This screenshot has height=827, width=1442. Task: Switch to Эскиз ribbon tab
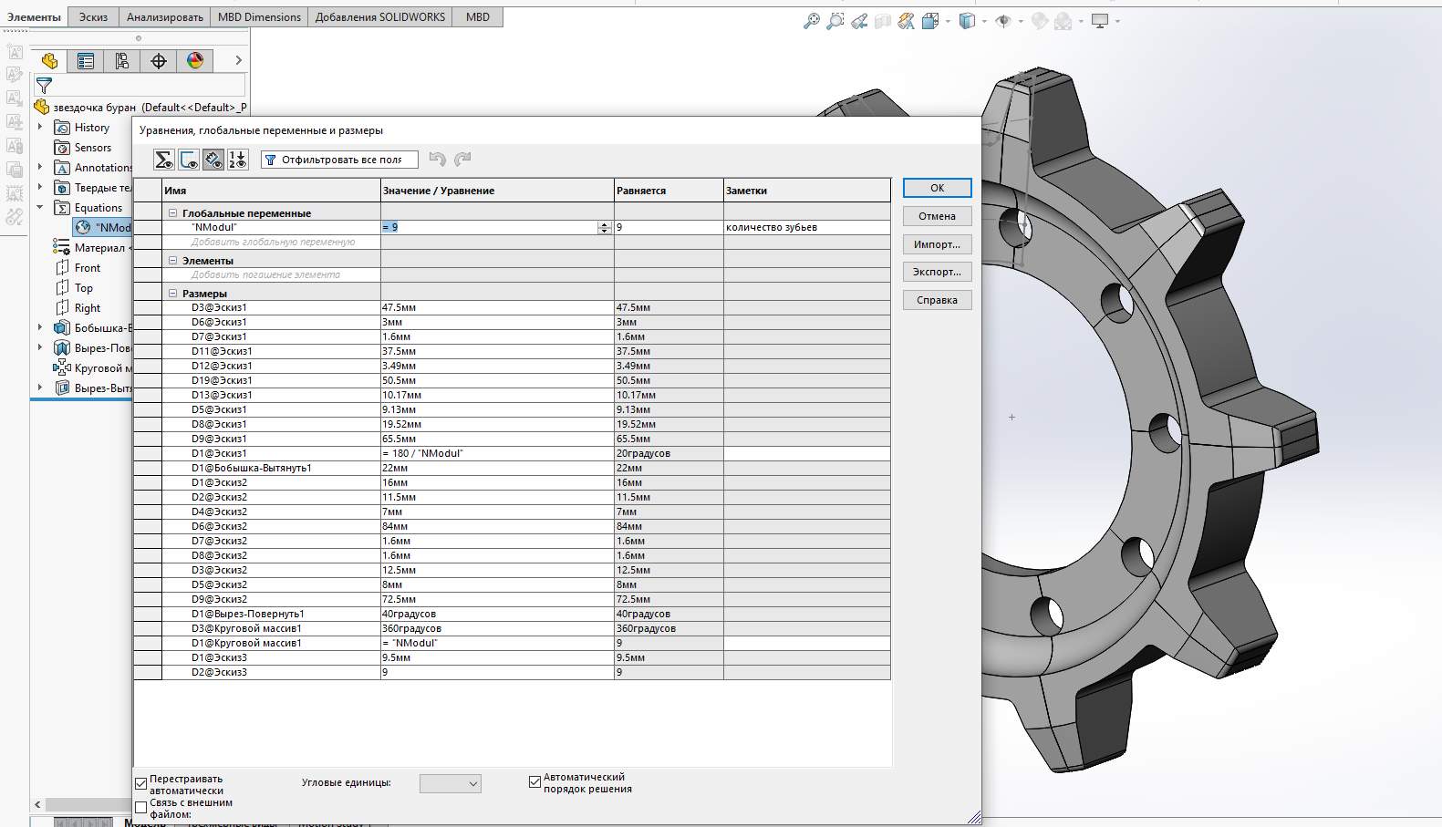[x=93, y=17]
